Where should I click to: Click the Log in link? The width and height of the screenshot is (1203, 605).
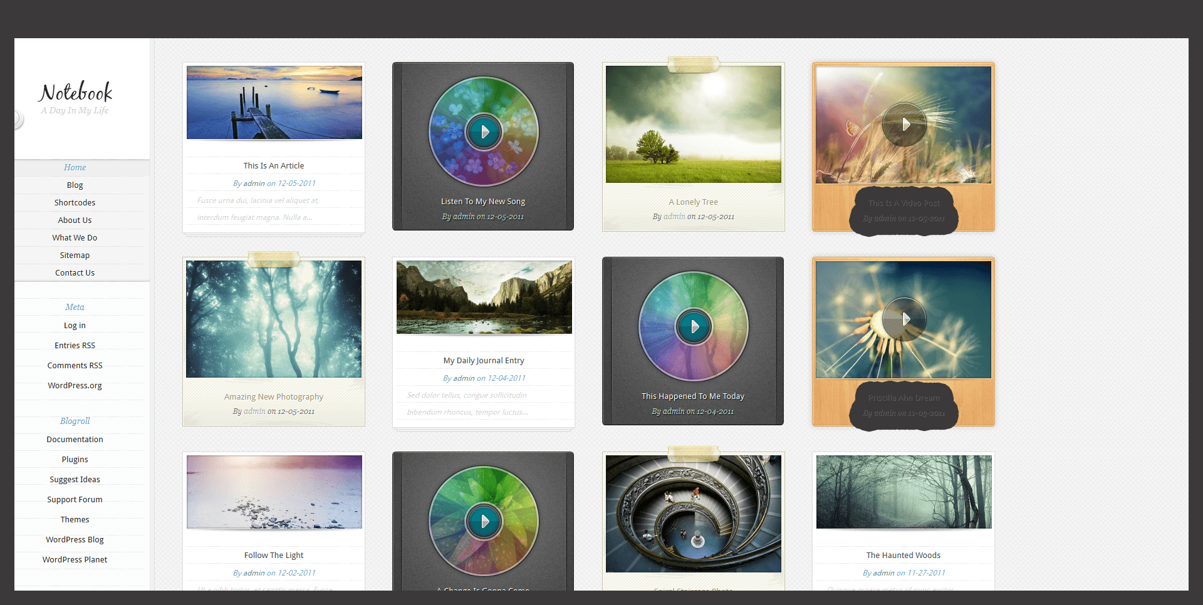(x=75, y=325)
